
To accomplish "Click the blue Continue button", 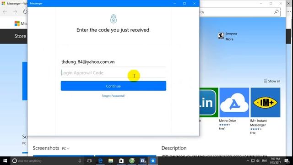I will [113, 86].
